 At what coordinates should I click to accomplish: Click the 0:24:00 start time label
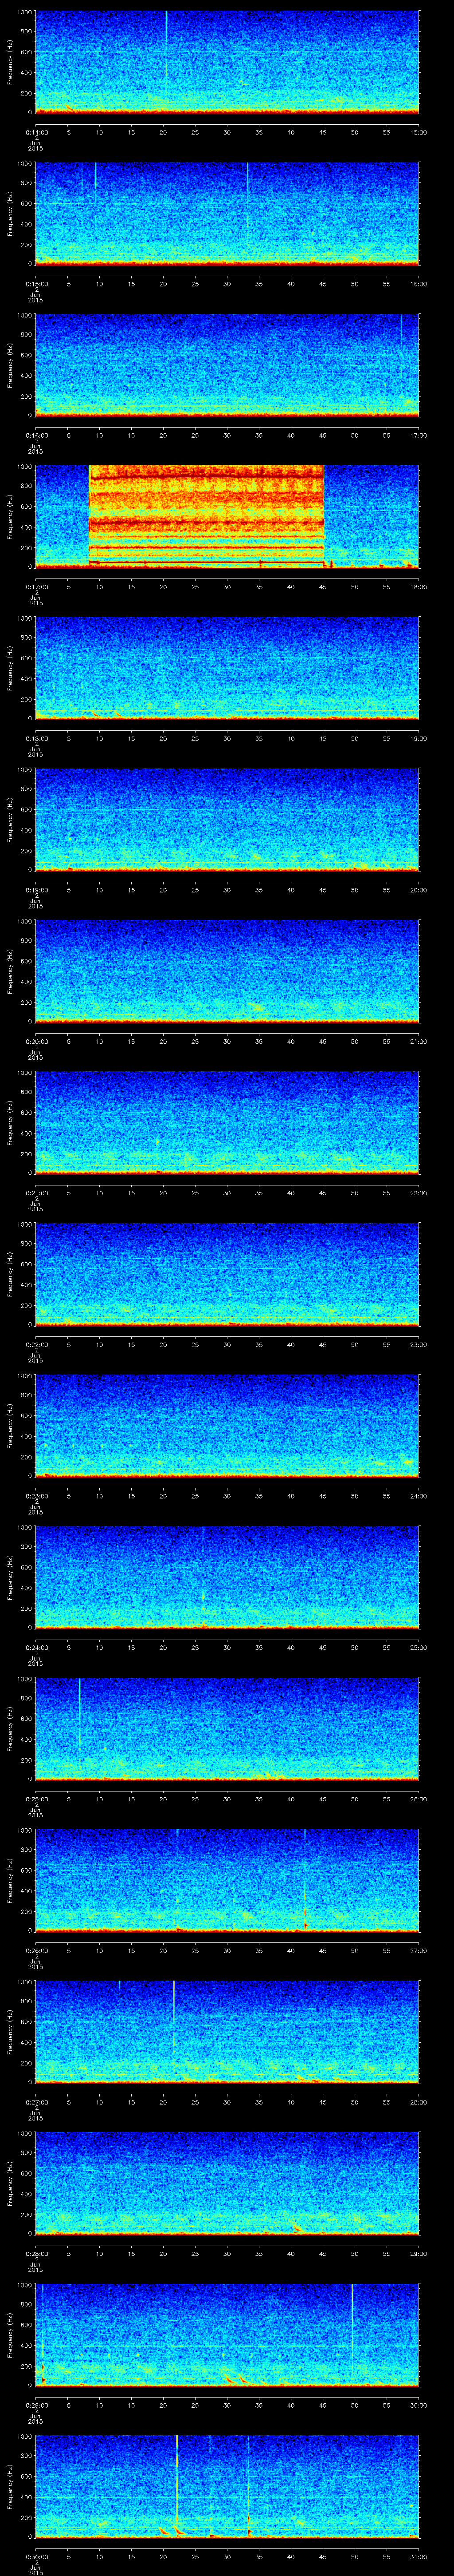pyautogui.click(x=36, y=1647)
